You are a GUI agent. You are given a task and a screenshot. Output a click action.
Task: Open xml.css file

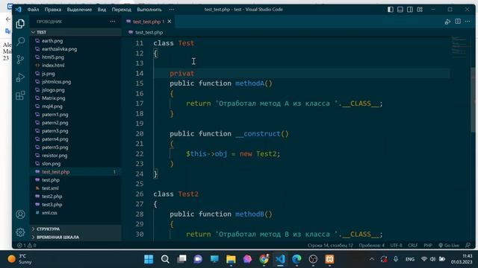[x=49, y=213]
